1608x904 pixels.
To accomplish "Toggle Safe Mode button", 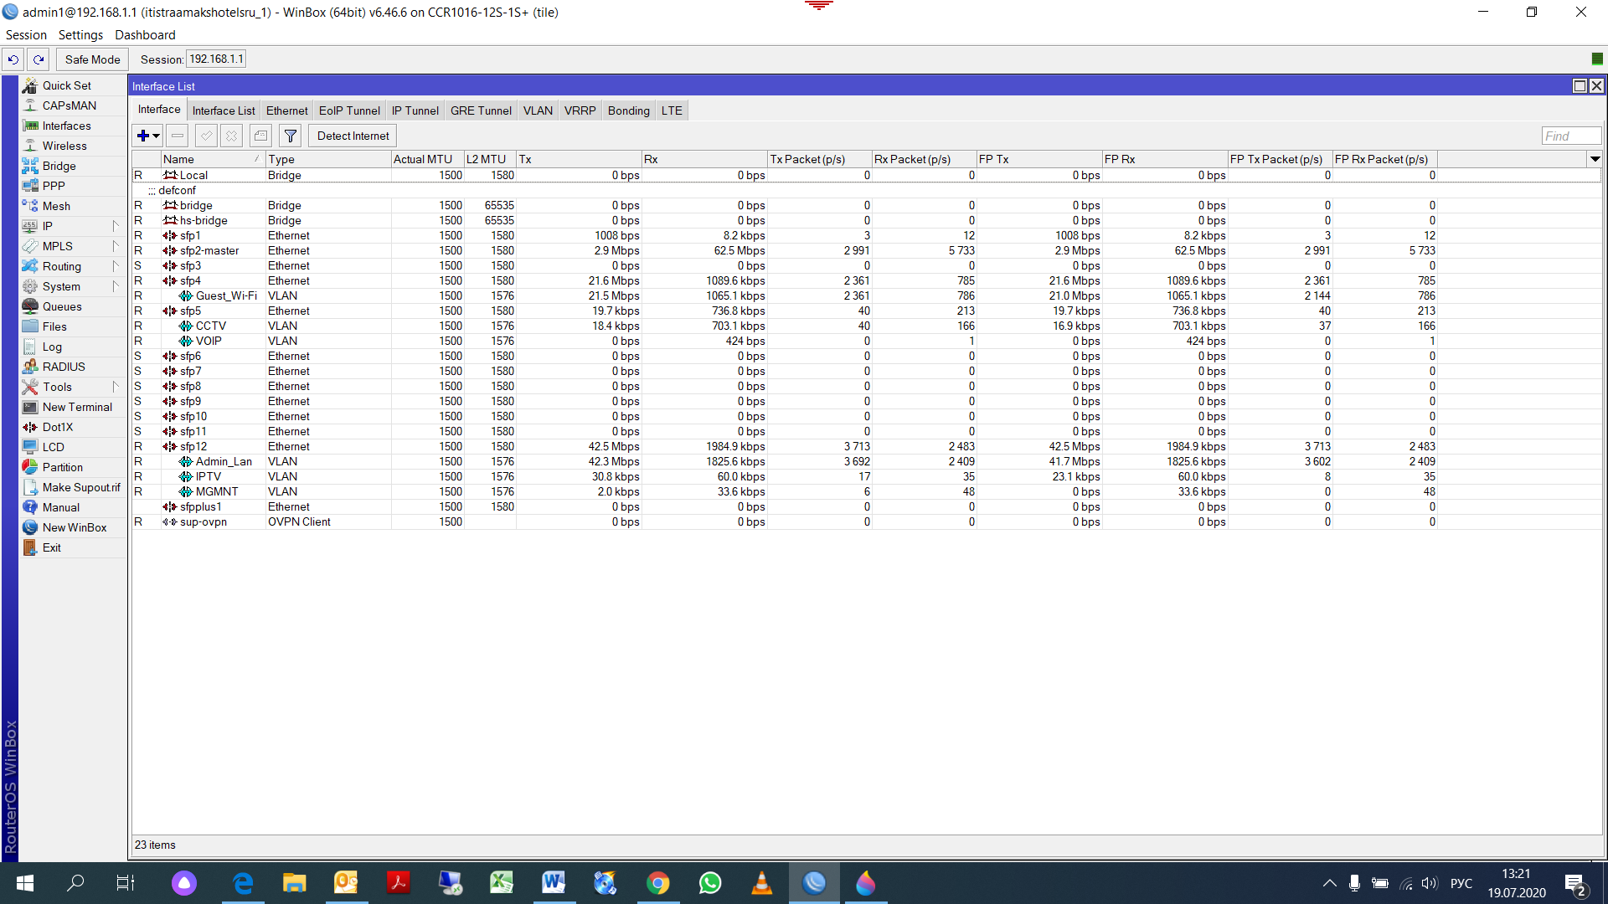I will [92, 59].
